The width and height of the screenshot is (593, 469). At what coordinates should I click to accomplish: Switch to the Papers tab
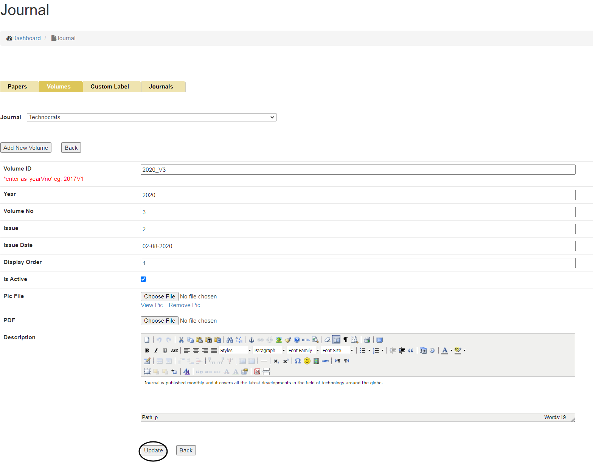[x=17, y=87]
